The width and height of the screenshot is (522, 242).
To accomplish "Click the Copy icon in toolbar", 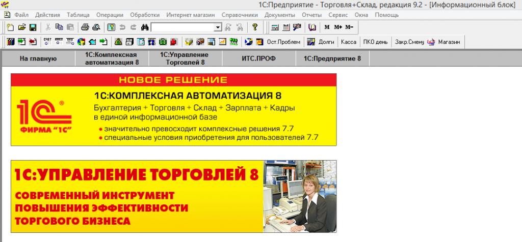I will (x=59, y=27).
